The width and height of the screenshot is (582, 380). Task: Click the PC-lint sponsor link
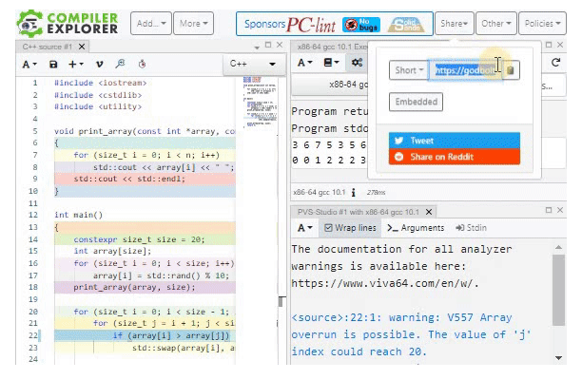(310, 25)
